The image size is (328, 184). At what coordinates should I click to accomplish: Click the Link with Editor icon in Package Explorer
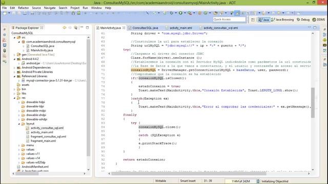click(x=76, y=28)
